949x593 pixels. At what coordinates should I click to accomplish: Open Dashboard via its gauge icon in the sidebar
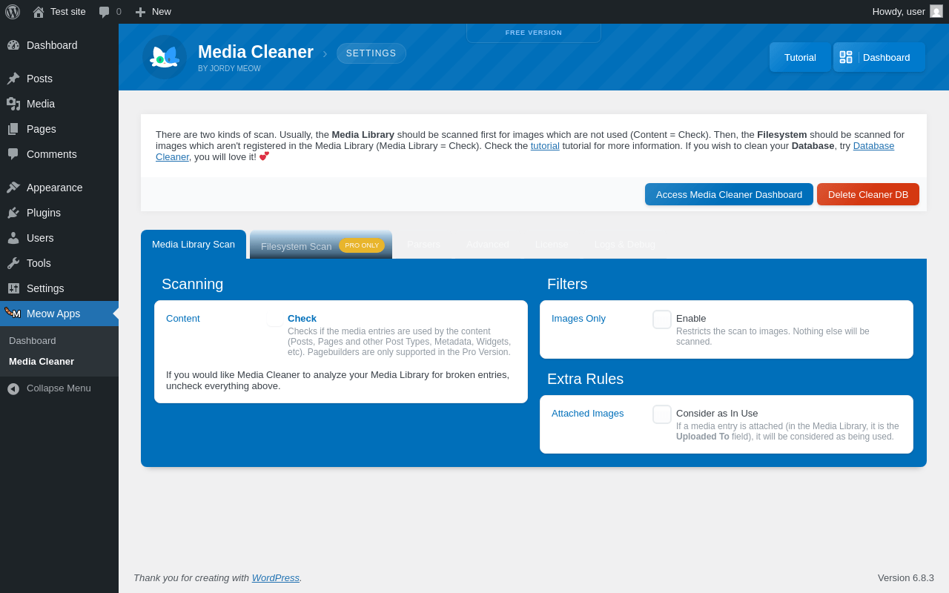tap(13, 45)
